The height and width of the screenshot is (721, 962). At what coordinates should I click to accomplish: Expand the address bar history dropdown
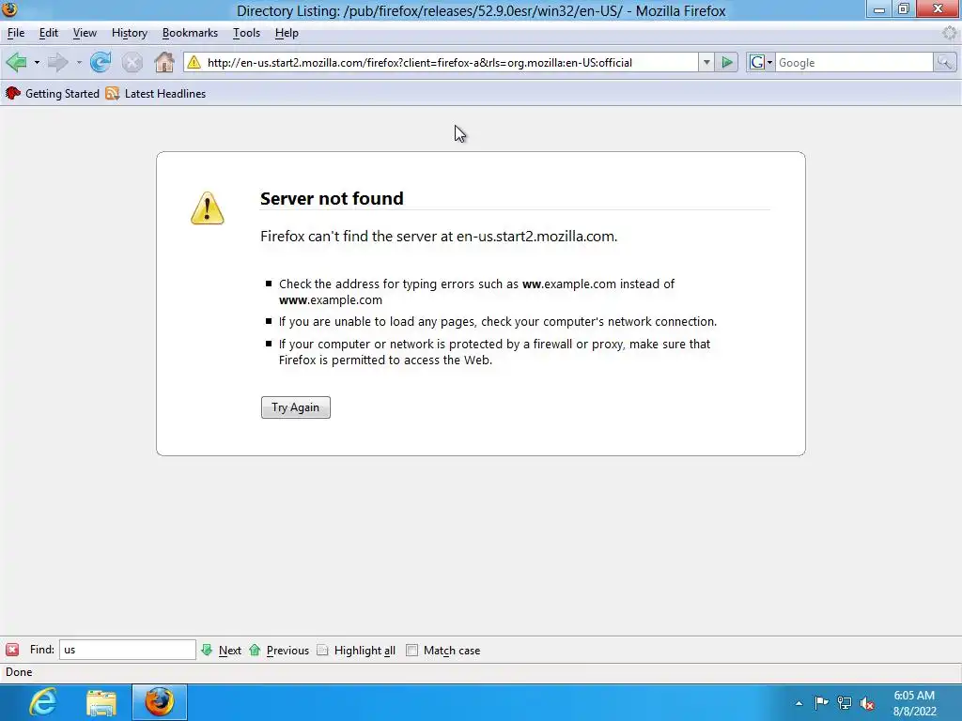[706, 63]
